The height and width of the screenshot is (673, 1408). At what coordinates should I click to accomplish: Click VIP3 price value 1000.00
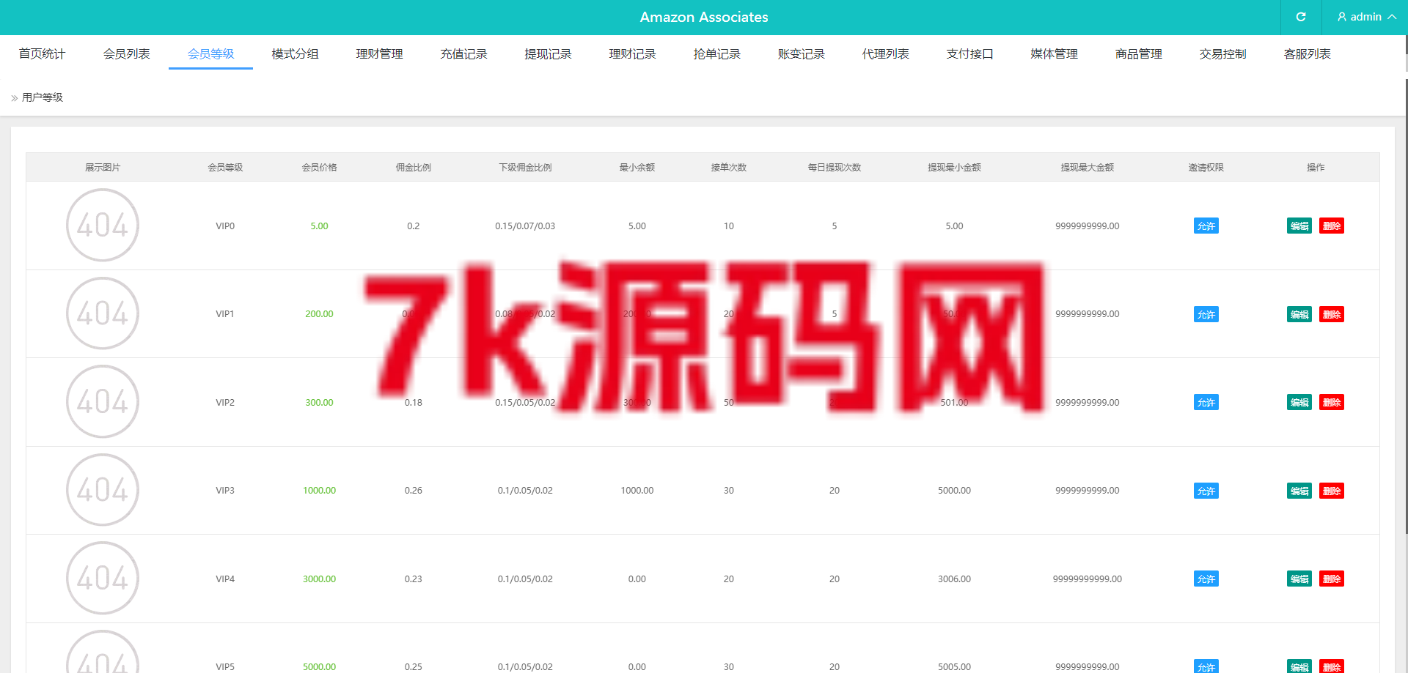point(319,491)
